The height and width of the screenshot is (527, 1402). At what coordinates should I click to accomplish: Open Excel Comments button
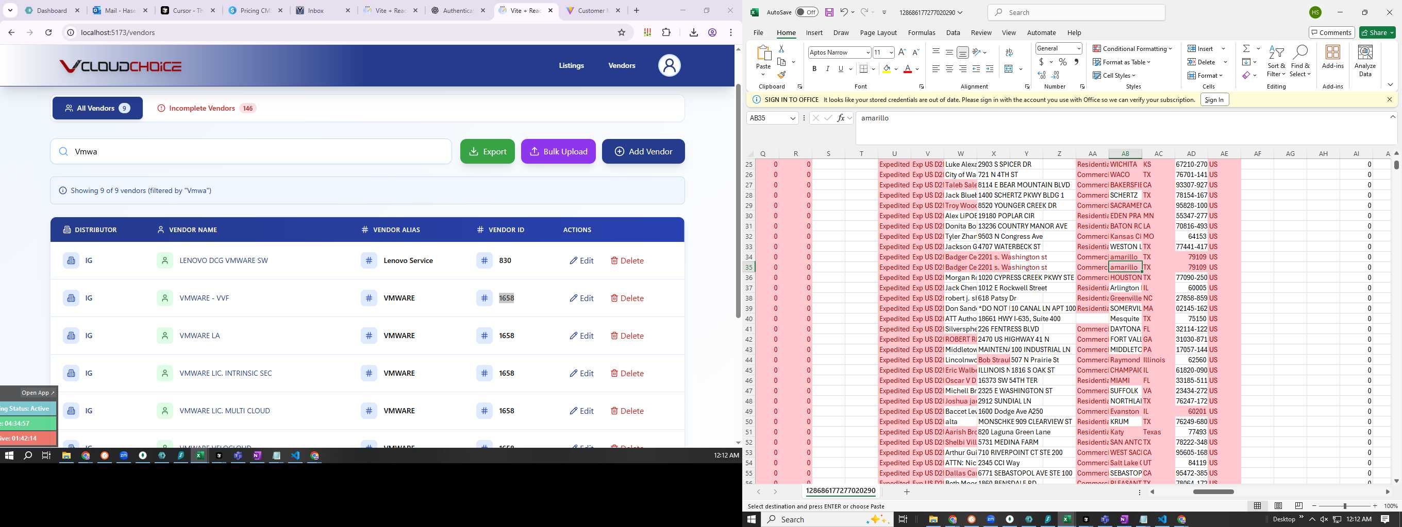click(1331, 32)
